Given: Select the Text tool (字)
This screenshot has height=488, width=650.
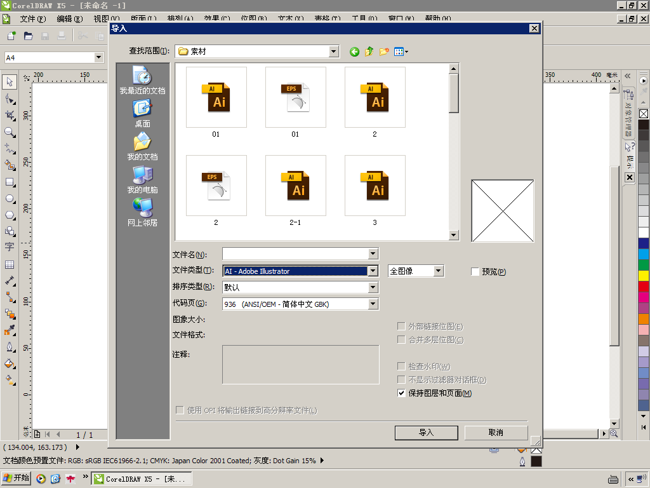Looking at the screenshot, I should (x=10, y=247).
